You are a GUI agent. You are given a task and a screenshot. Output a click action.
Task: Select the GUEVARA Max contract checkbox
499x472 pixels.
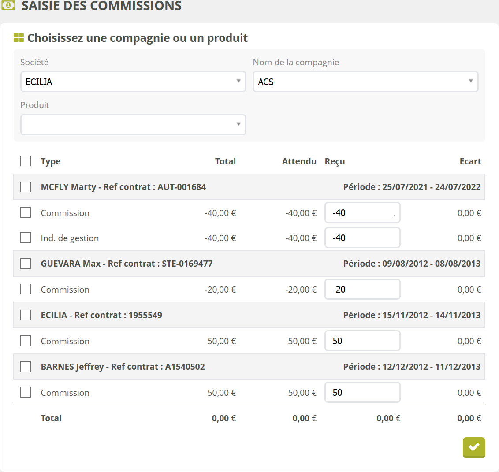pos(26,264)
